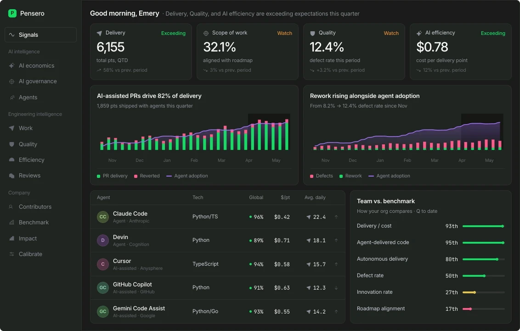520x331 pixels.
Task: Click the AI efficiency sparkle icon
Action: coord(419,33)
